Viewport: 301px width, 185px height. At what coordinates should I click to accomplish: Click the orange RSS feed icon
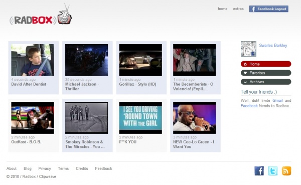click(x=286, y=170)
